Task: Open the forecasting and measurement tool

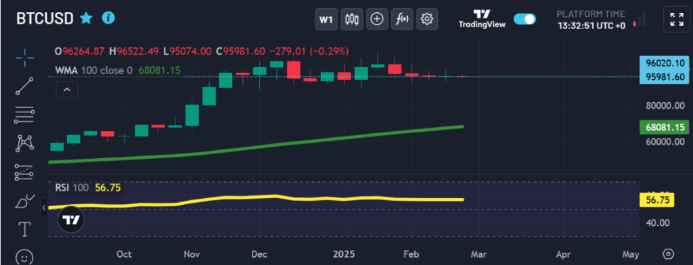Action: point(24,172)
